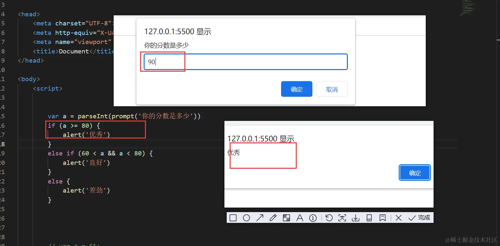Select the numbered step marker tool
Viewport: 500px width, 246px height.
tap(313, 218)
